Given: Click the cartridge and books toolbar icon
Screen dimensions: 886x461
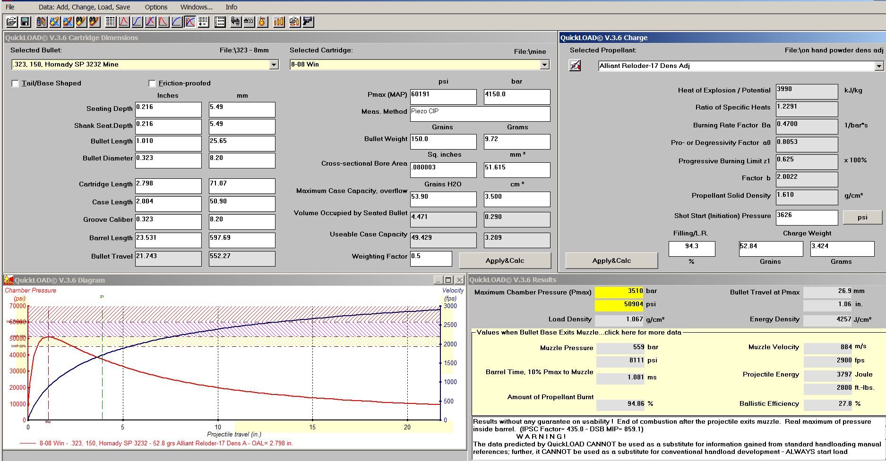Looking at the screenshot, I should tap(42, 22).
